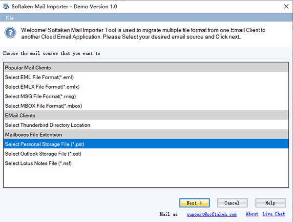Close the Softaken Mail Importer window
This screenshot has width=293, height=222.
click(x=286, y=6)
